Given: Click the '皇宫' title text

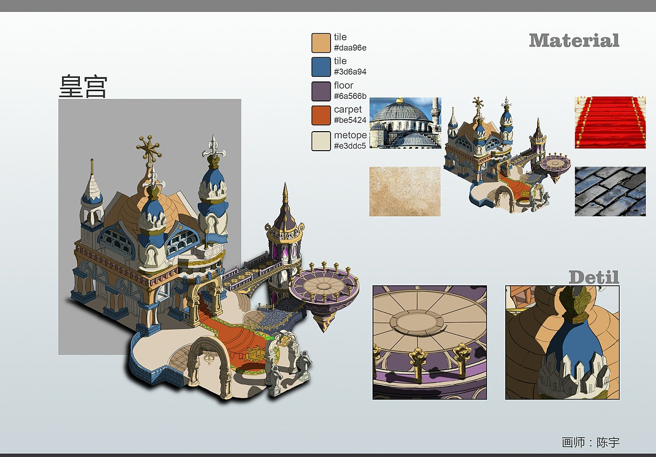Looking at the screenshot, I should [83, 86].
